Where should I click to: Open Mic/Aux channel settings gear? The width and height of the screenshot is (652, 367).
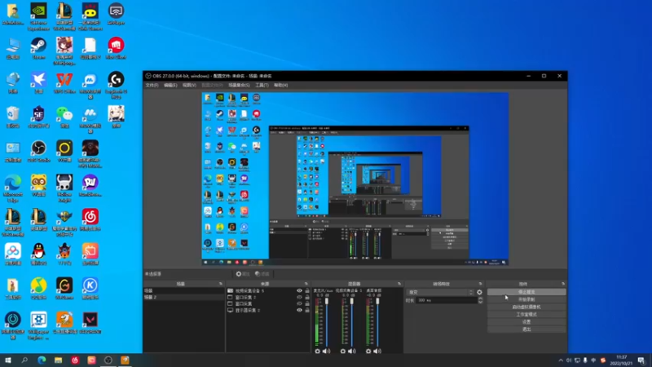pyautogui.click(x=318, y=352)
